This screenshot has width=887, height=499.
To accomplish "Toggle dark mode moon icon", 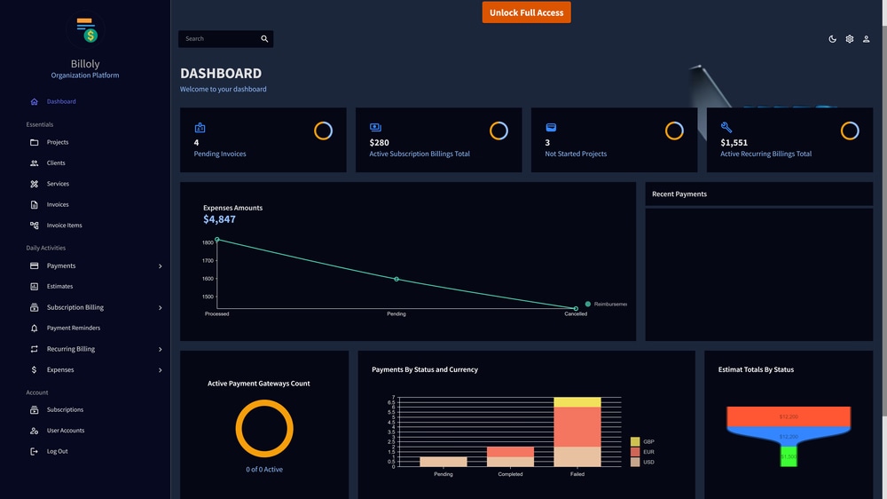I will click(832, 39).
